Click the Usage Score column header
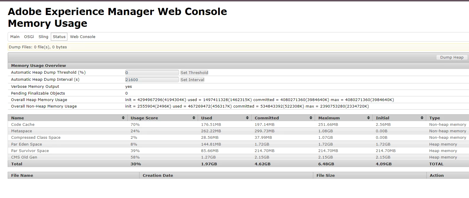This screenshot has height=198, width=469. [x=163, y=118]
